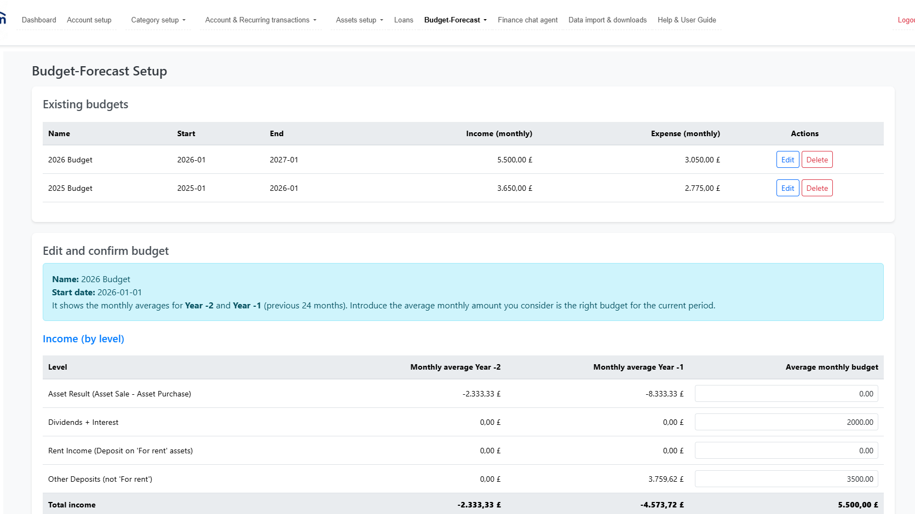Screen dimensions: 915x514
Task: Click the 'Total income' row label
Action: point(72,505)
